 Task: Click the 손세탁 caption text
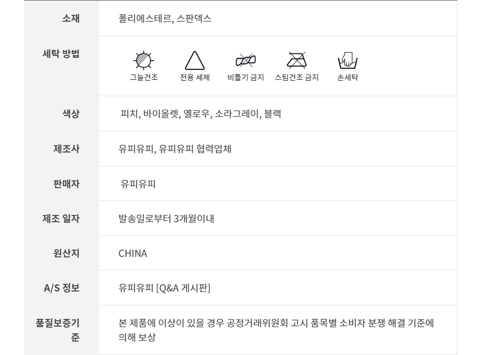[348, 77]
